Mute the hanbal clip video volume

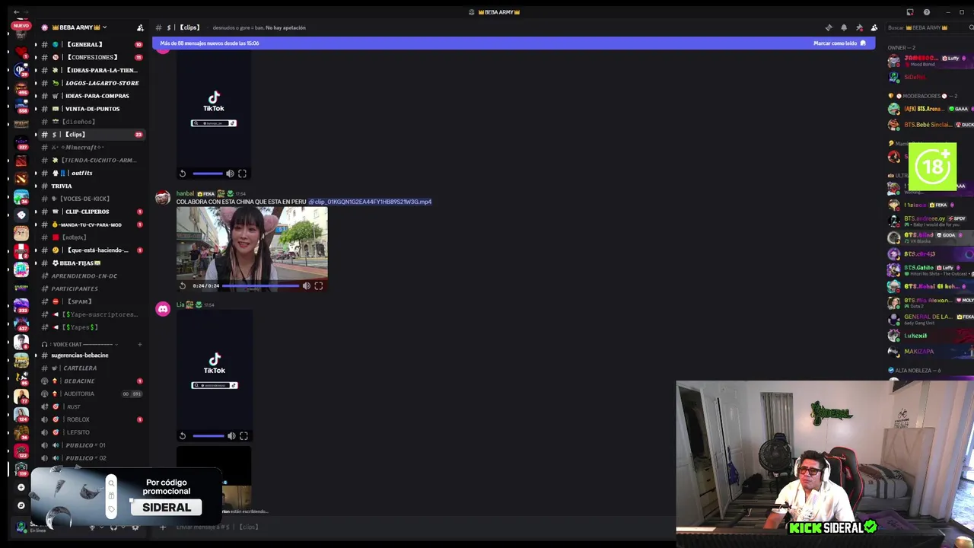(x=307, y=286)
